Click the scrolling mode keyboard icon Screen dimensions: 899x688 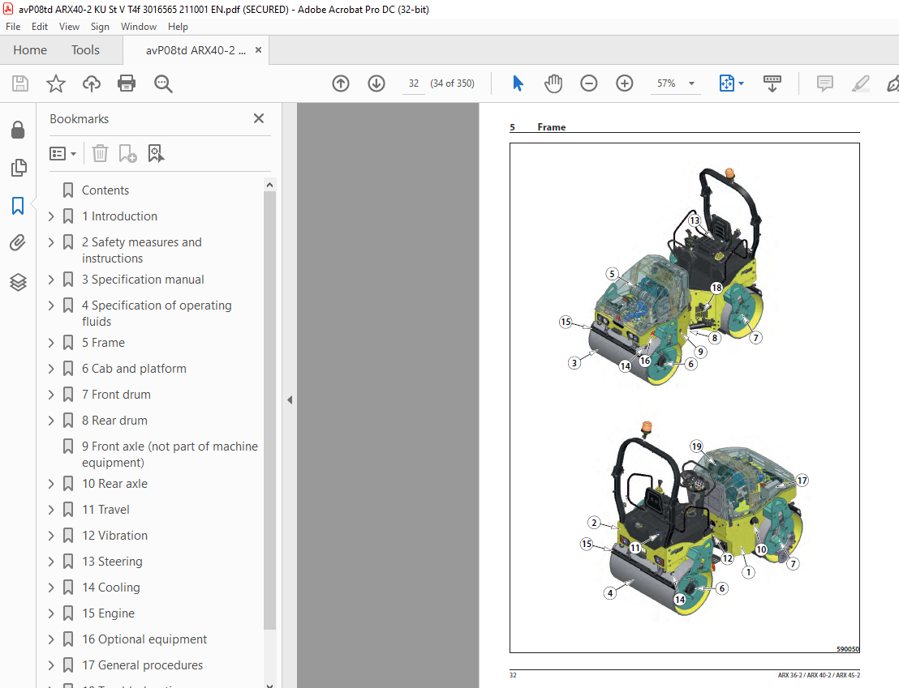[x=772, y=83]
